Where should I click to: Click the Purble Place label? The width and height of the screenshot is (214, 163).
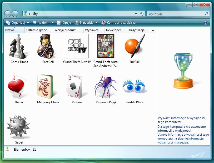point(135,102)
